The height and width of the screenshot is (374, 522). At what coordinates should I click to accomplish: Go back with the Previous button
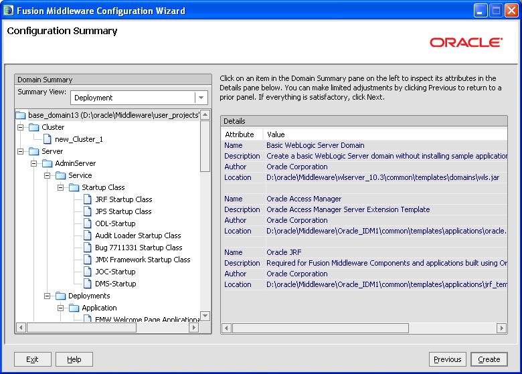point(447,359)
